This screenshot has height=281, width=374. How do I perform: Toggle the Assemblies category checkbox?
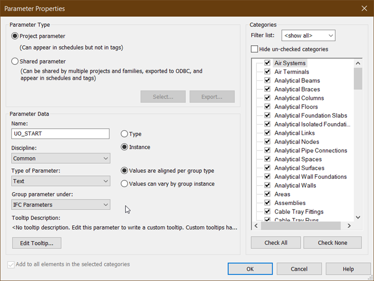pos(268,203)
